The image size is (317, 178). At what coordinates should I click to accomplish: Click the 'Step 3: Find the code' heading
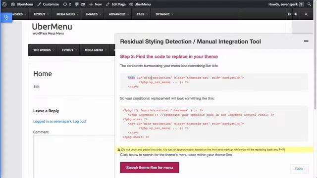(x=169, y=56)
